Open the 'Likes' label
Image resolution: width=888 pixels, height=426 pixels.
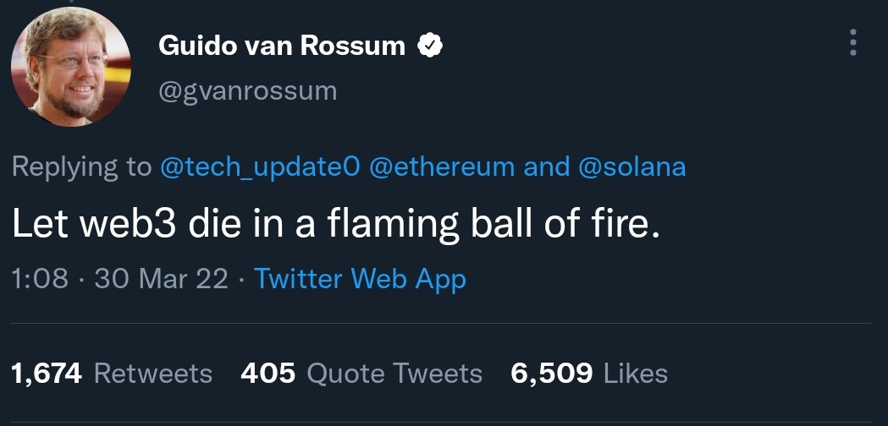point(635,373)
